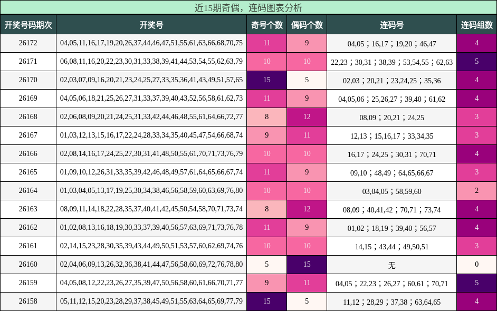Select period number 26160
The image size is (497, 311).
(x=28, y=265)
